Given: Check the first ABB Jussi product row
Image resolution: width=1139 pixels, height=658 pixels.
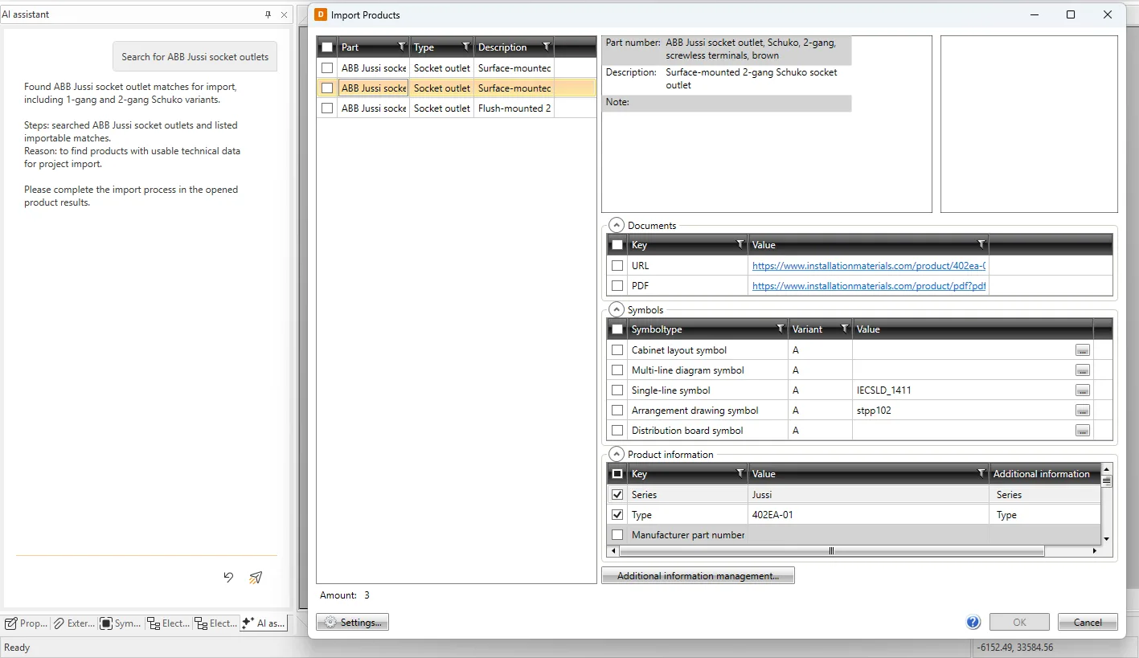Looking at the screenshot, I should 327,68.
